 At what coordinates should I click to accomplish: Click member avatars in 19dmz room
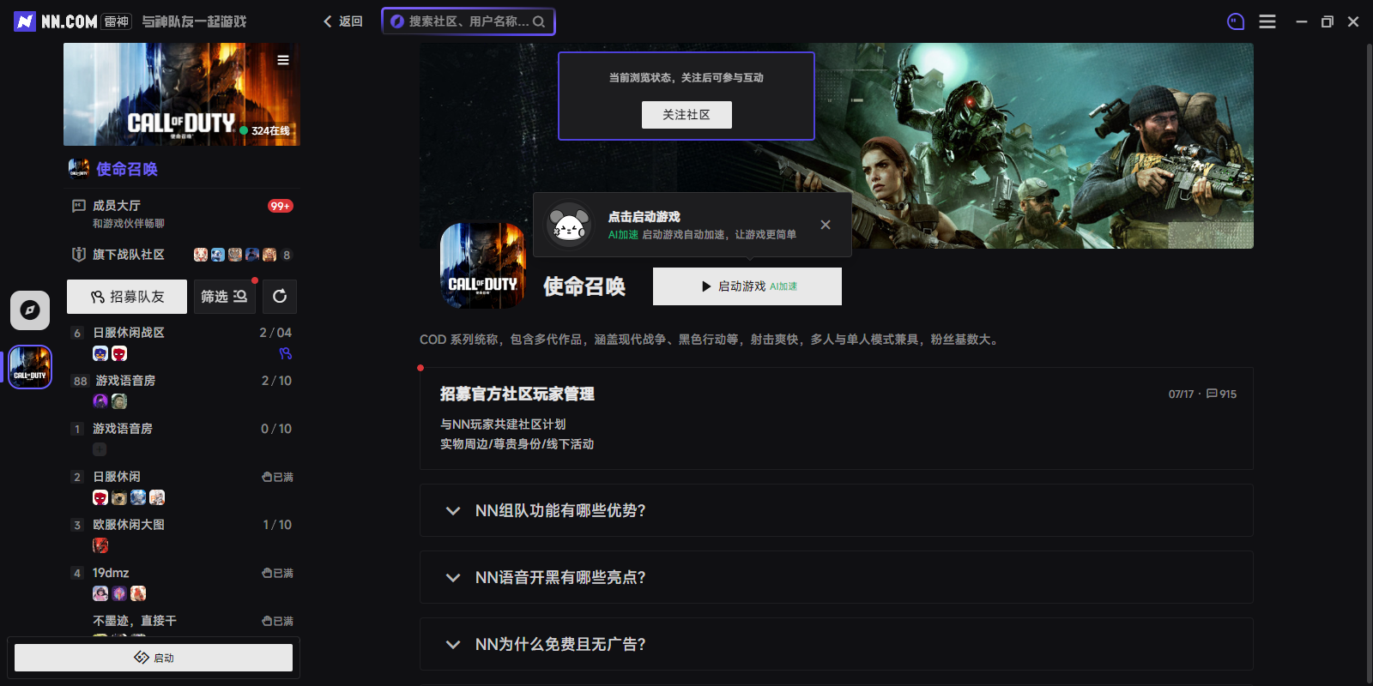pyautogui.click(x=119, y=593)
